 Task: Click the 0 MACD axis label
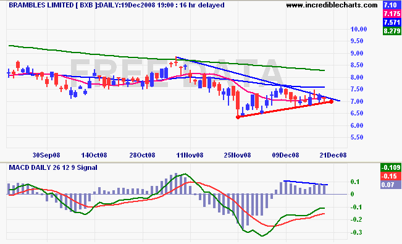click(x=352, y=194)
